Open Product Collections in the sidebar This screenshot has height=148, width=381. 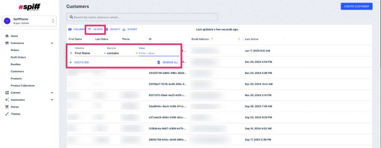[23, 86]
